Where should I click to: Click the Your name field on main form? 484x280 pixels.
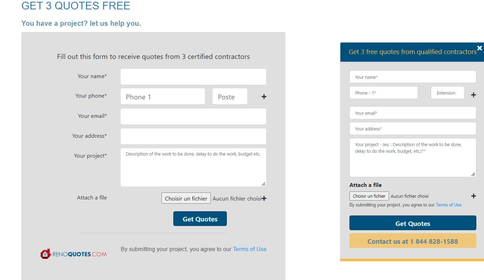pos(193,76)
